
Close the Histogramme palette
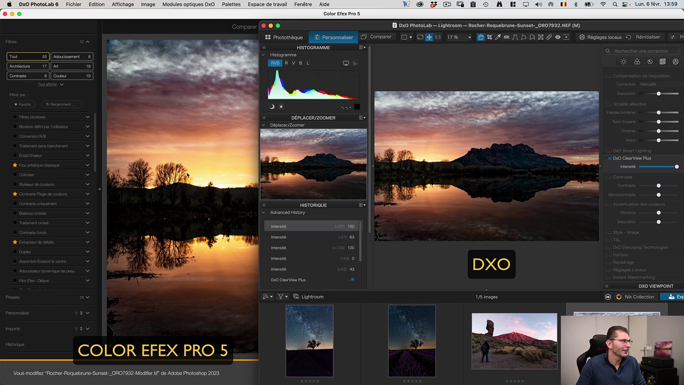264,48
